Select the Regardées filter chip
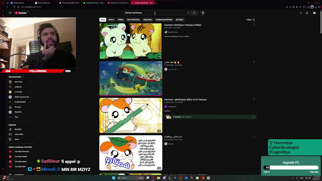 pyautogui.click(x=148, y=20)
